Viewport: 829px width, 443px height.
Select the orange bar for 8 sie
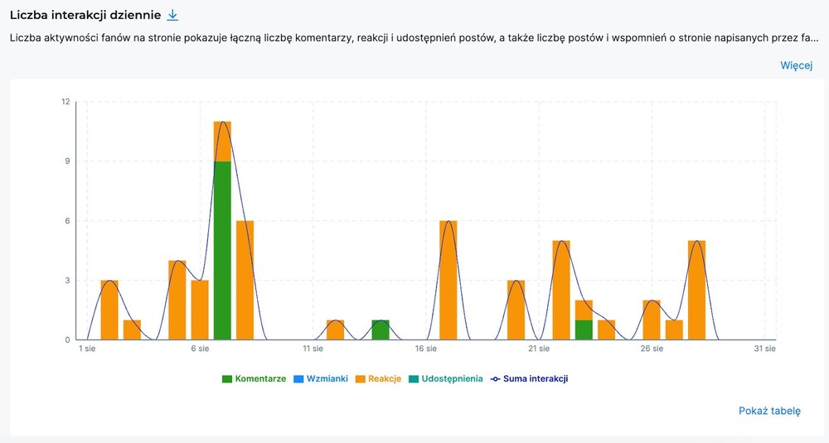point(245,280)
